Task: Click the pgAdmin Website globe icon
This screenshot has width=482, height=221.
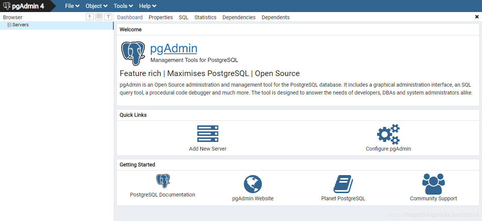Action: click(253, 184)
